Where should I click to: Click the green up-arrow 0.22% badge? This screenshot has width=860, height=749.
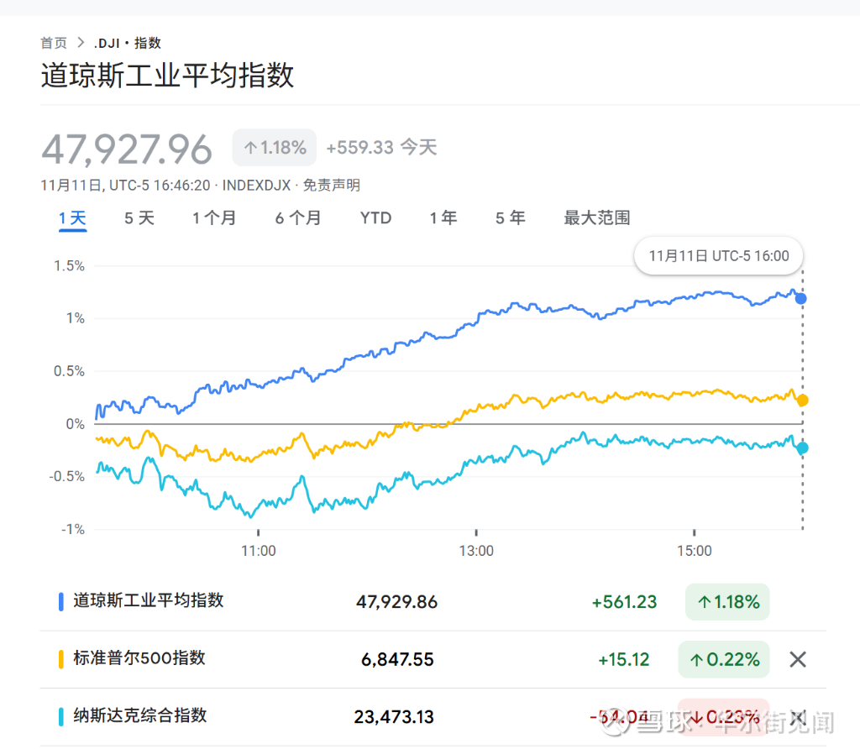723,659
